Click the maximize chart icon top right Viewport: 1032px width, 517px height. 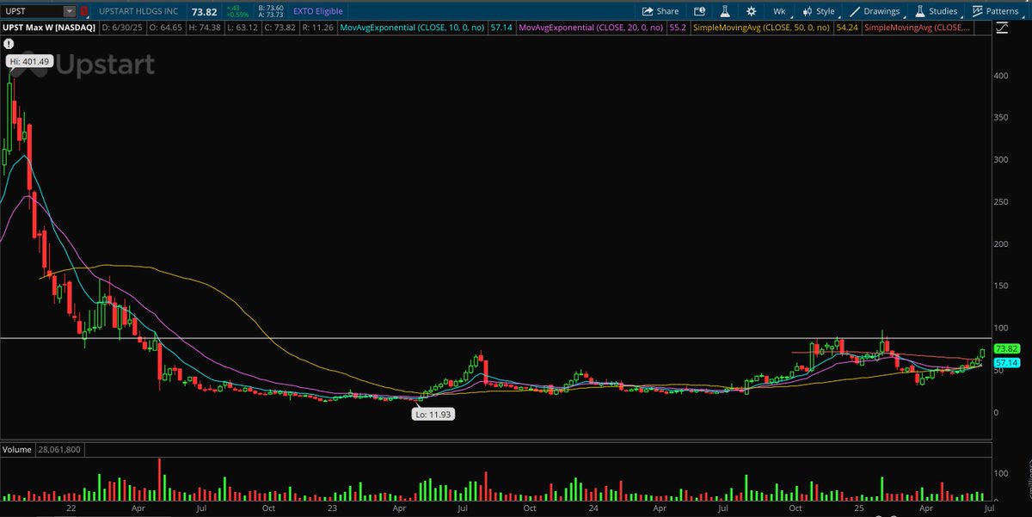(1002, 28)
